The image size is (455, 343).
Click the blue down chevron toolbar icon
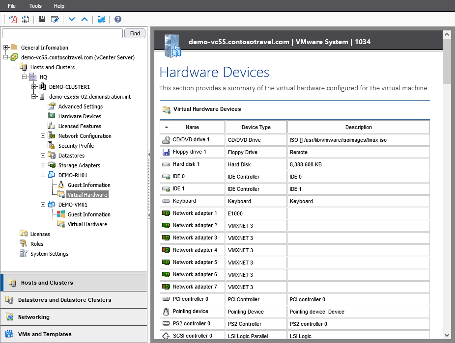(x=72, y=20)
